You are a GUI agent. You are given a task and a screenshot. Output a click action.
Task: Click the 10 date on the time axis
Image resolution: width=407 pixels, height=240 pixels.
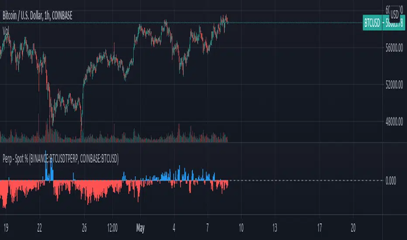(240, 227)
